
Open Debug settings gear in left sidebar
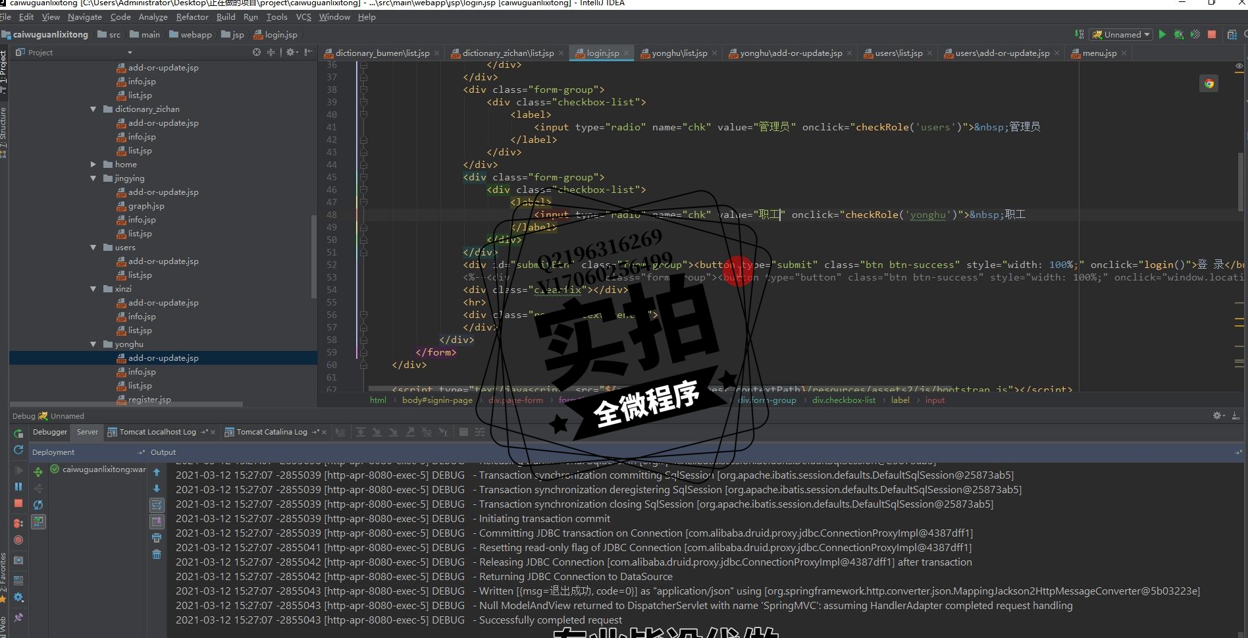coord(18,598)
